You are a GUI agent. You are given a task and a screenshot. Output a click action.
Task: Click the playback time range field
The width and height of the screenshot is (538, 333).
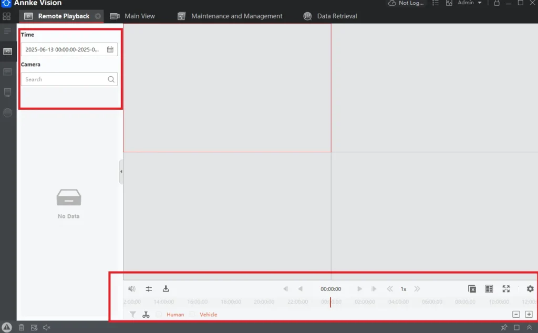coord(69,49)
